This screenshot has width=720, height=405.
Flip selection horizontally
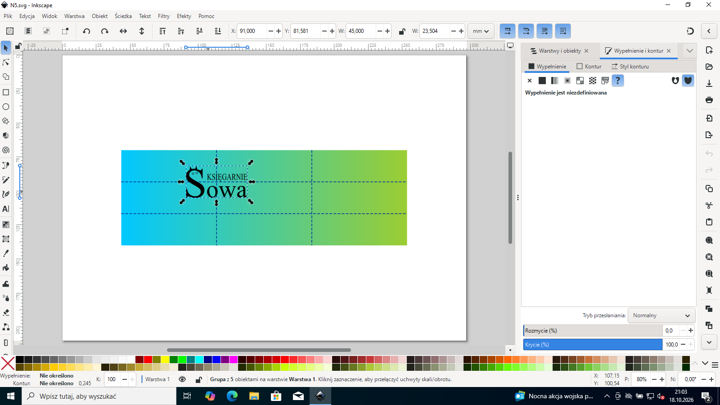pyautogui.click(x=123, y=31)
